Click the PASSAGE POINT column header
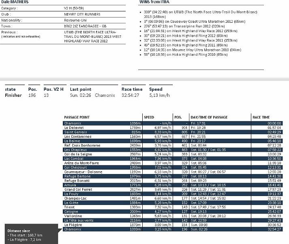This screenshot has height=244, width=289. pos(77,118)
